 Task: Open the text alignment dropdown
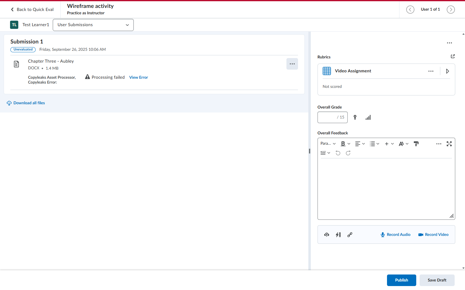(360, 144)
